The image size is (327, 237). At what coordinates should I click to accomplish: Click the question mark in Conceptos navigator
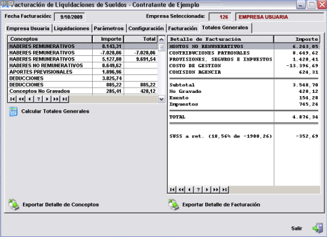tap(38, 99)
